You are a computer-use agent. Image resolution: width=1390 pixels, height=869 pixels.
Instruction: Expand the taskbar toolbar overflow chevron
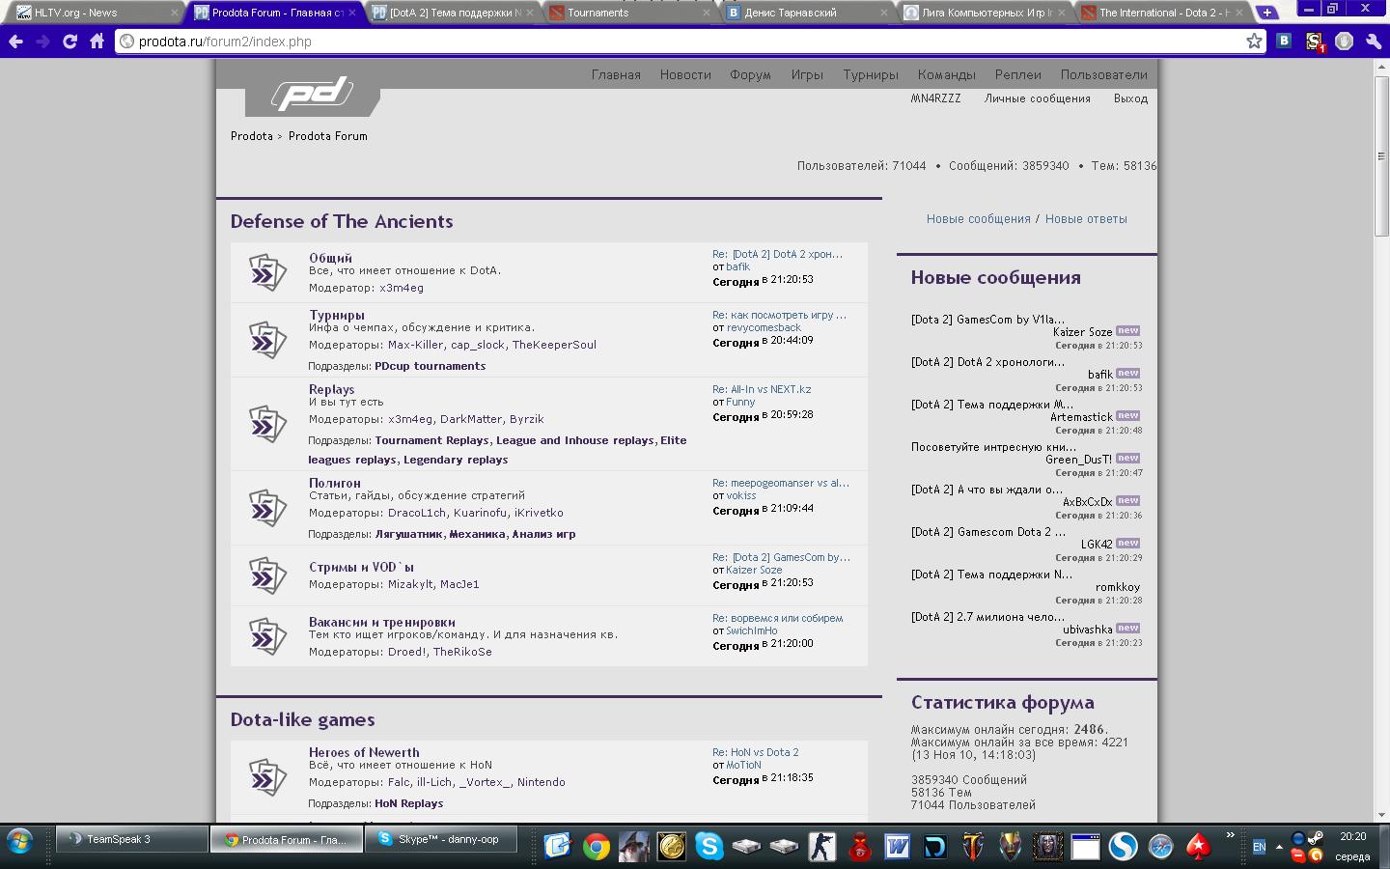click(x=1230, y=835)
